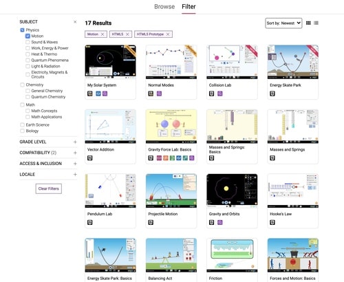Image resolution: width=344 pixels, height=282 pixels.
Task: Open the Sort by Newest dropdown
Action: 283,23
